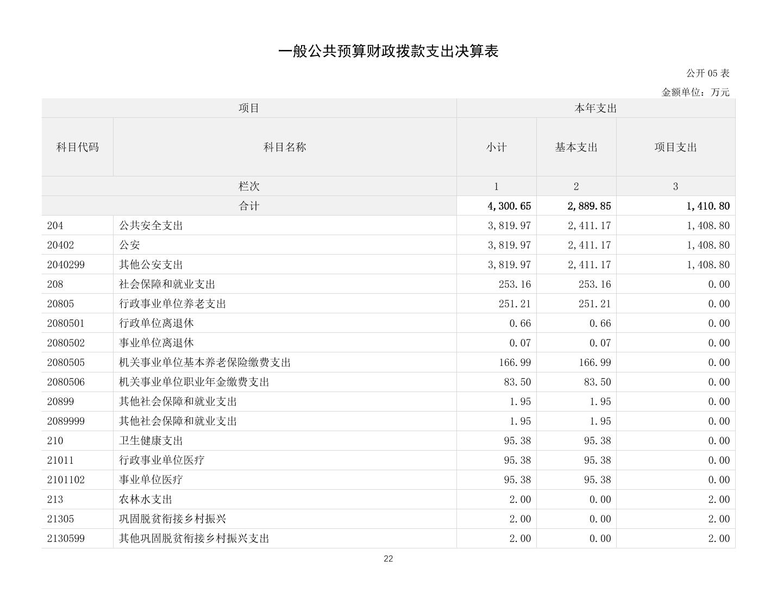Viewport: 777px width, 600px height.
Task: Click code 20805 cell
Action: click(78, 304)
